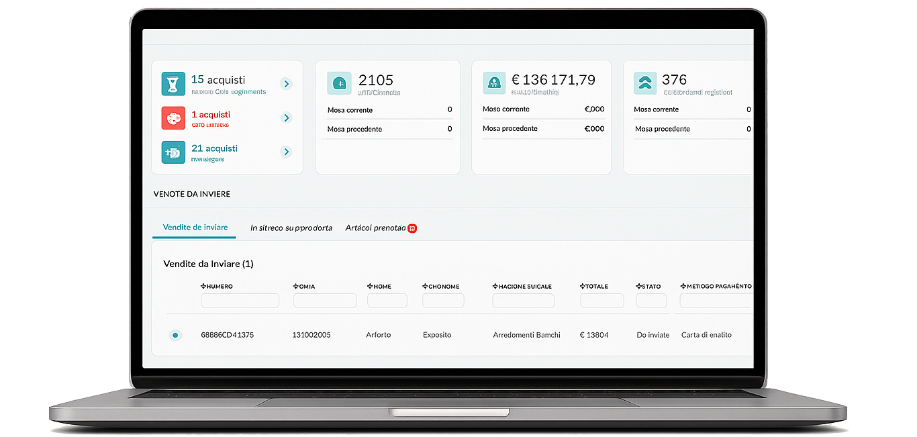Sort by the STATO column header

click(651, 287)
